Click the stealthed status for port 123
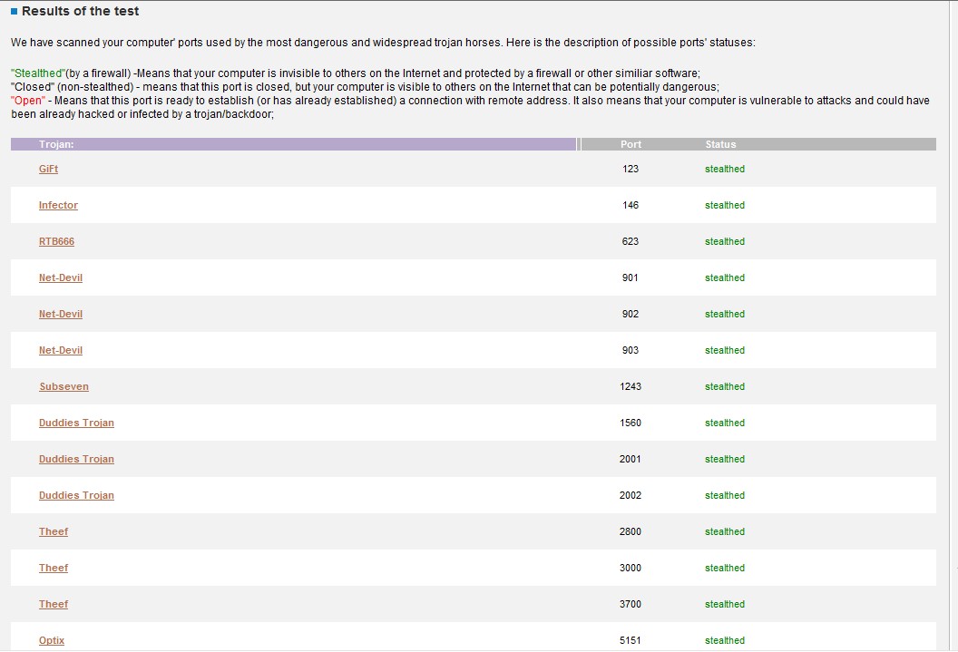 (x=724, y=170)
